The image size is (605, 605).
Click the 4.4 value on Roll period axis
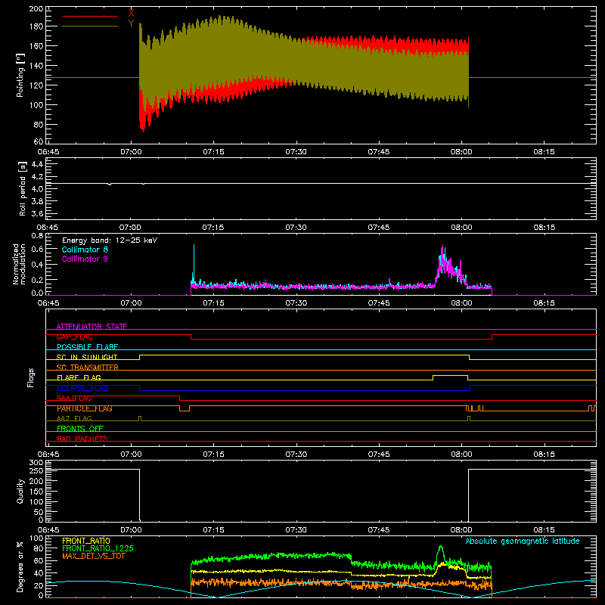pyautogui.click(x=37, y=164)
